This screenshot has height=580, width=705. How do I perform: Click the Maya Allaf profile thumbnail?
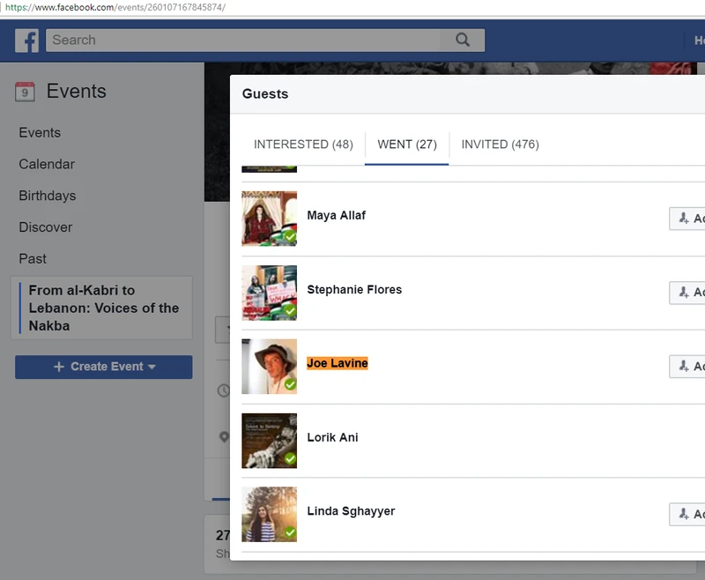click(269, 219)
